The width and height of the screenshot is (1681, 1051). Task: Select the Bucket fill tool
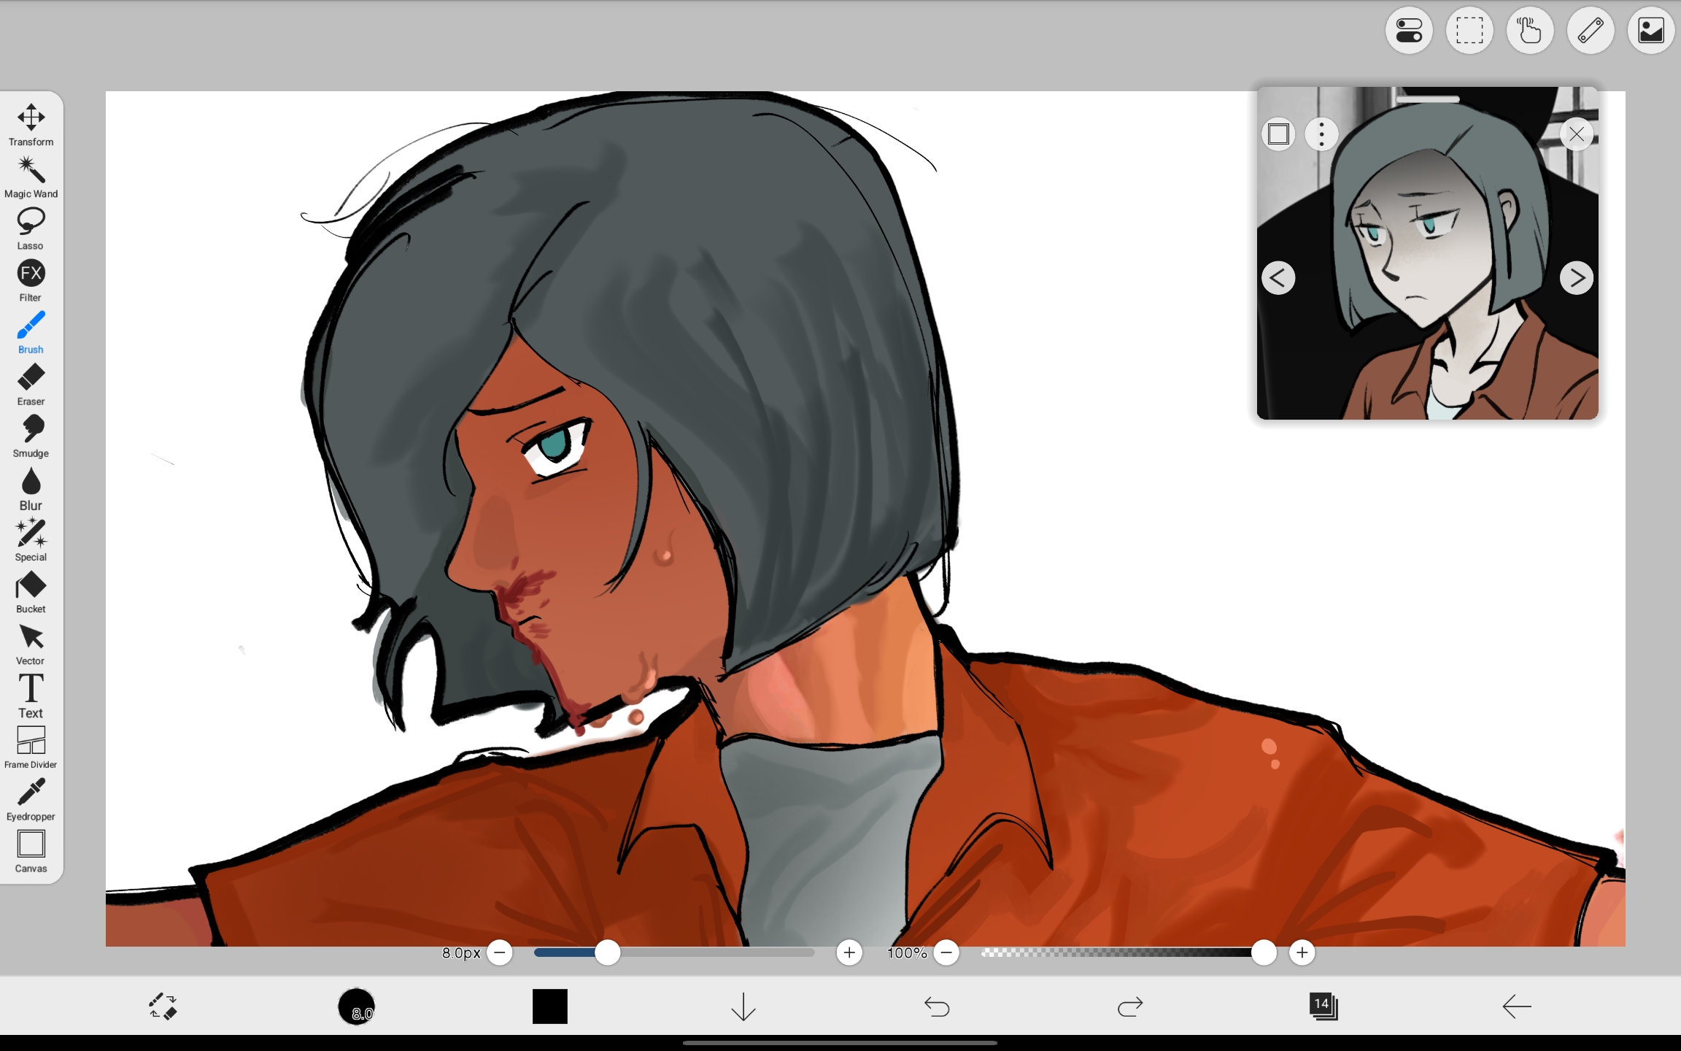(31, 593)
